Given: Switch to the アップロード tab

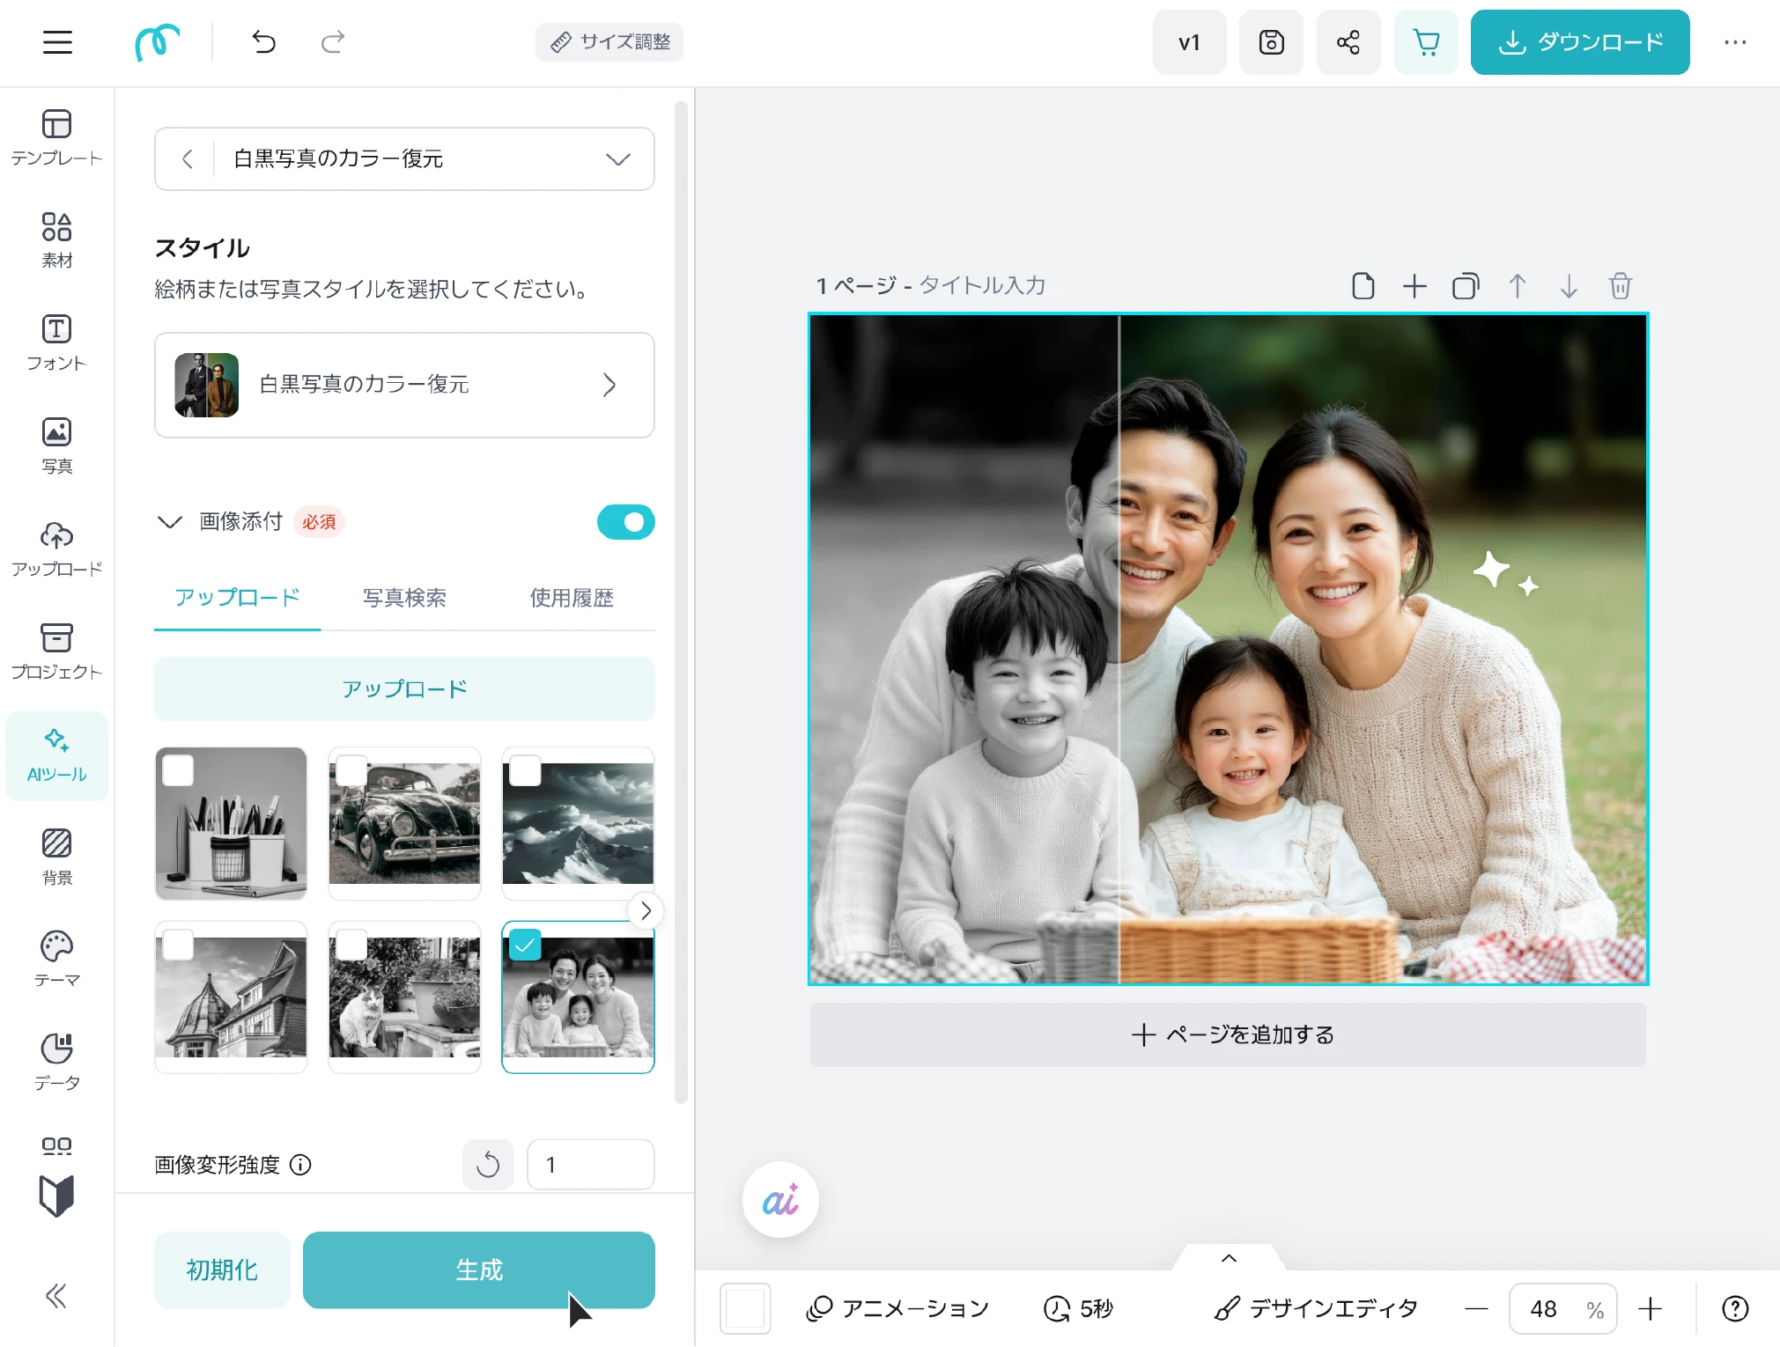Looking at the screenshot, I should 237,598.
